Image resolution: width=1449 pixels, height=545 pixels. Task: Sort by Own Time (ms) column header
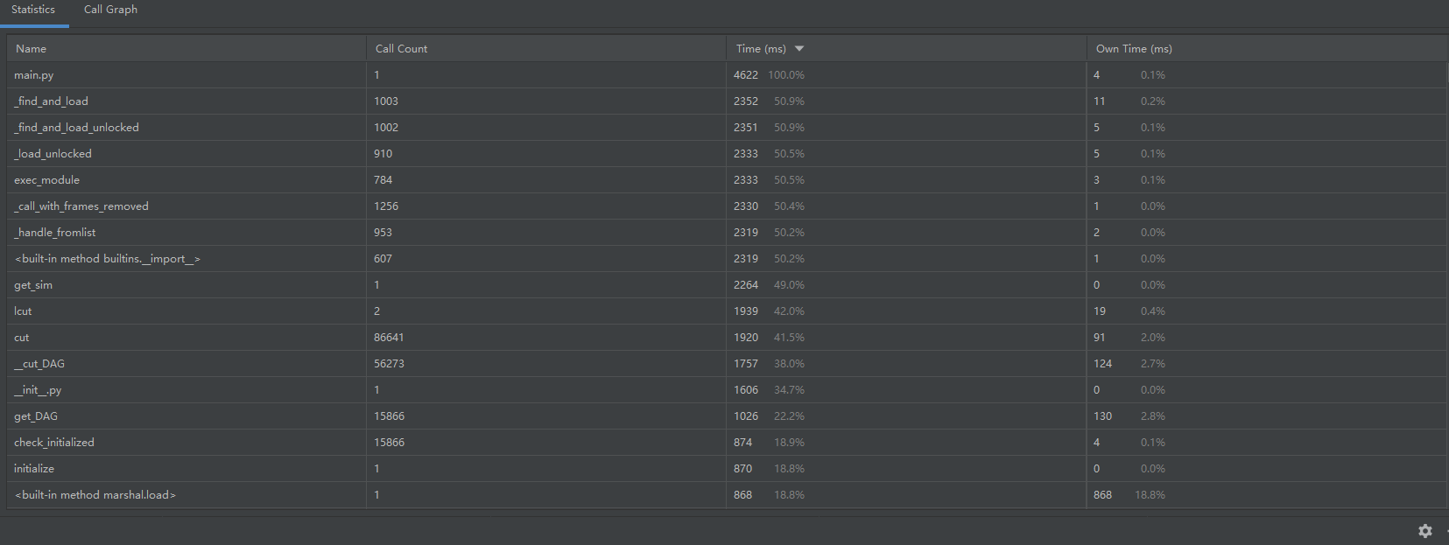[x=1134, y=49]
